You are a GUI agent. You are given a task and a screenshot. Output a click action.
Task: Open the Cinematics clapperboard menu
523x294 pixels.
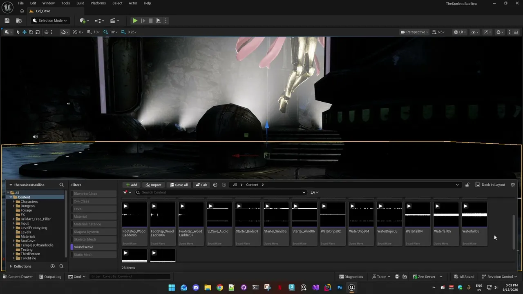coord(114,20)
